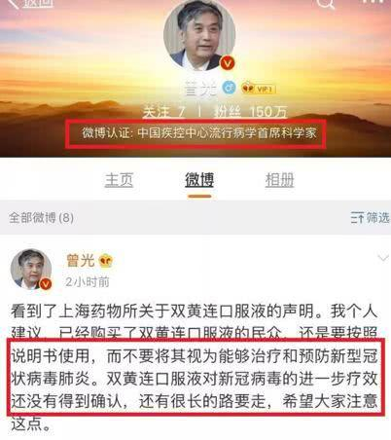
Task: View the 粉丝 150万 followers list
Action: coord(250,112)
